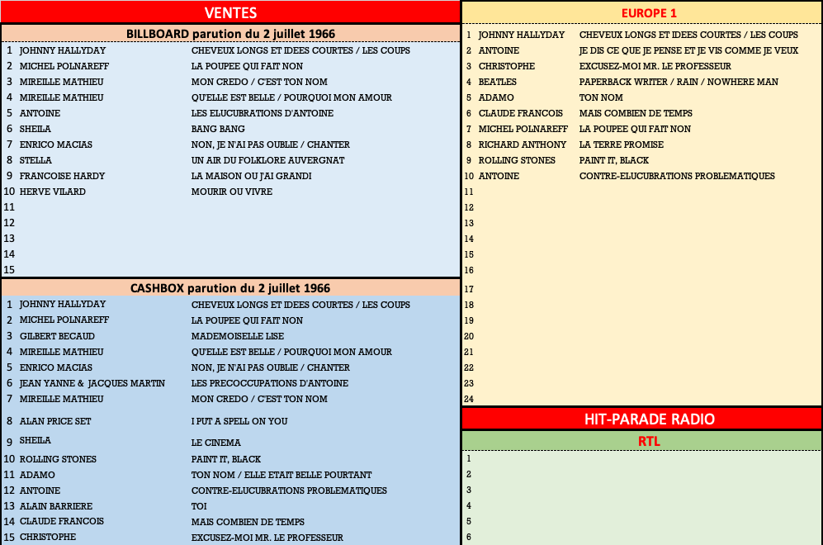823x545 pixels.
Task: Select SHEILA in the Billboard list
Action: [35, 129]
